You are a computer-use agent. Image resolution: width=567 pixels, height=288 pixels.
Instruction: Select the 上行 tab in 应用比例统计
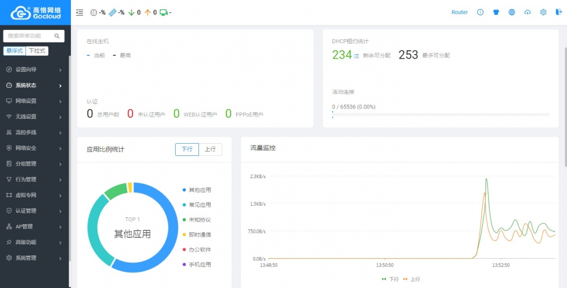[210, 149]
